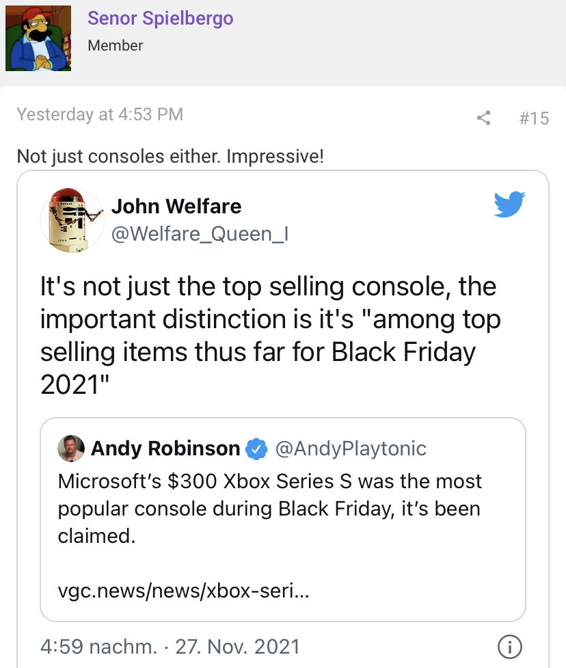Visit @Welfare_Queen_I handle

200,234
